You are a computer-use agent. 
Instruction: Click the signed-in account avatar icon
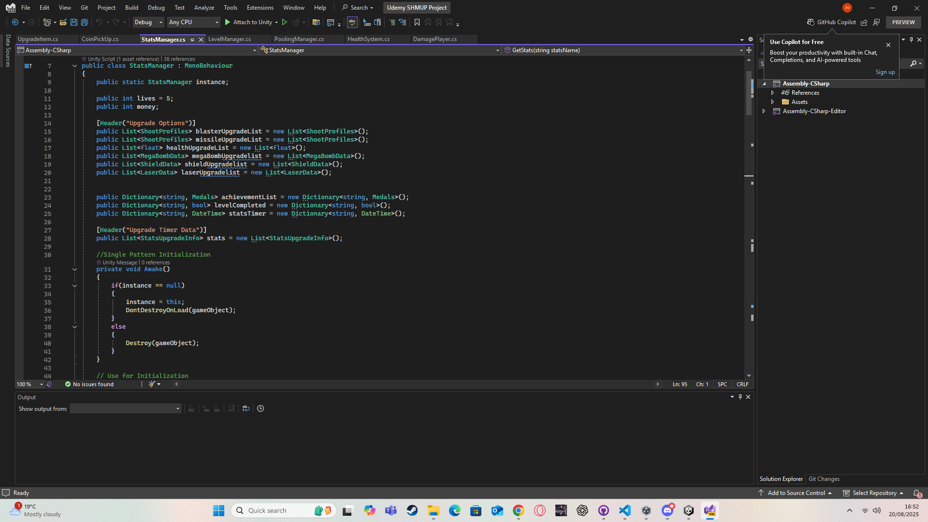(x=847, y=8)
